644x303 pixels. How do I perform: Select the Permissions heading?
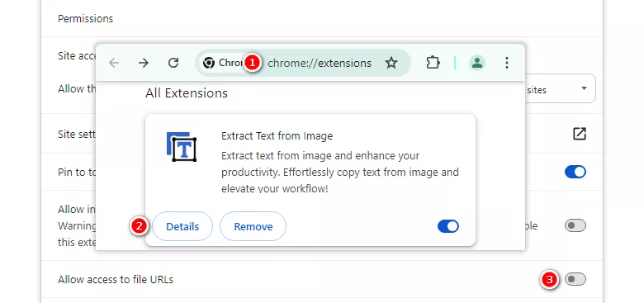pos(85,19)
